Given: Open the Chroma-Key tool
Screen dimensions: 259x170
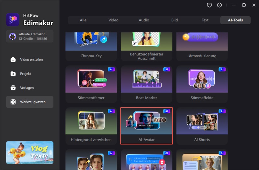Looking at the screenshot, I should [x=91, y=47].
